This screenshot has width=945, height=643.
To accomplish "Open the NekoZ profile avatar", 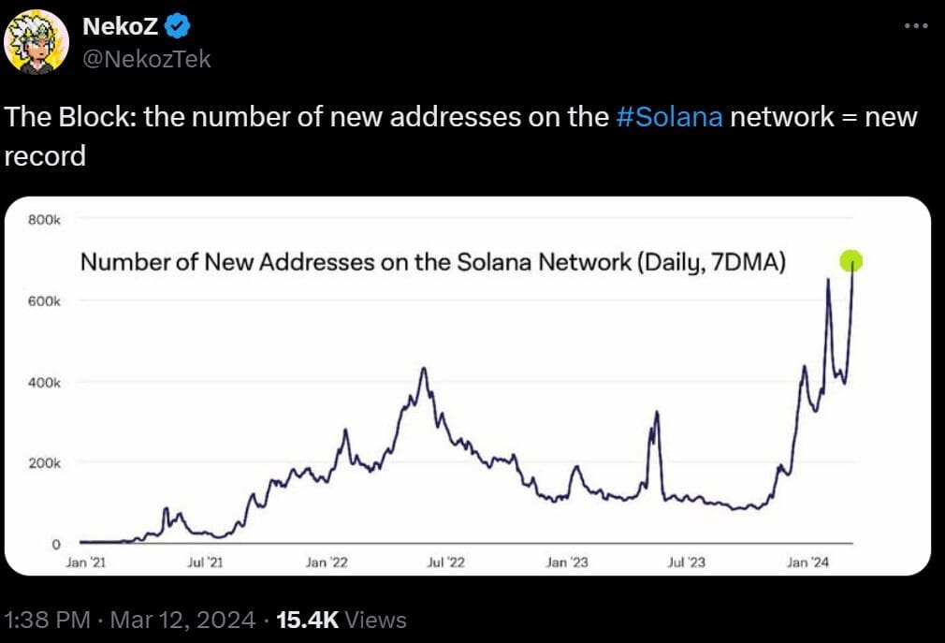I will pos(37,43).
